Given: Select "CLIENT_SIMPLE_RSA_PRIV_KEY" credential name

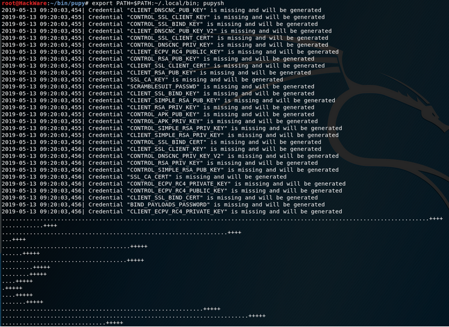Looking at the screenshot, I should pos(176,135).
